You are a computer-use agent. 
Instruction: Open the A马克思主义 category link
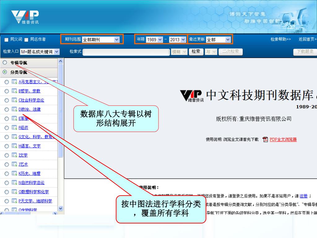tap(38, 82)
